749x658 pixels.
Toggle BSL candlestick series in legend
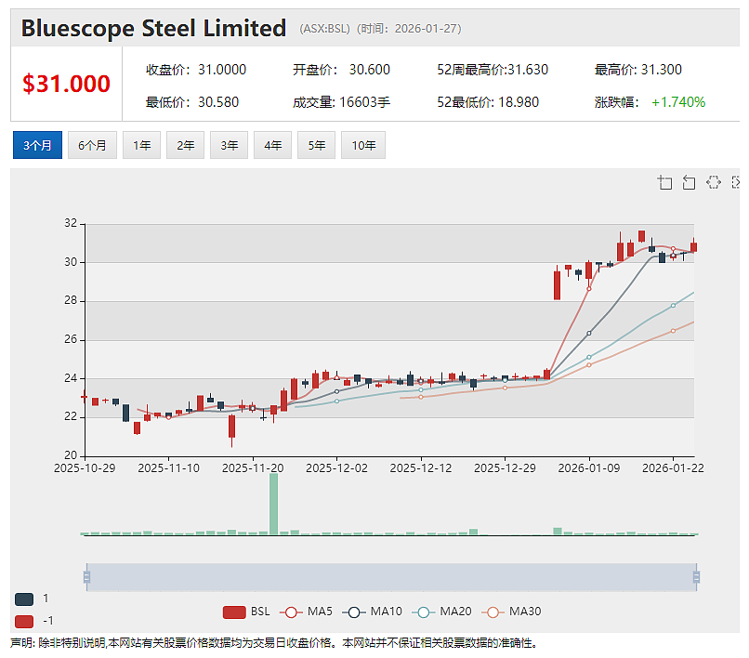pyautogui.click(x=246, y=612)
